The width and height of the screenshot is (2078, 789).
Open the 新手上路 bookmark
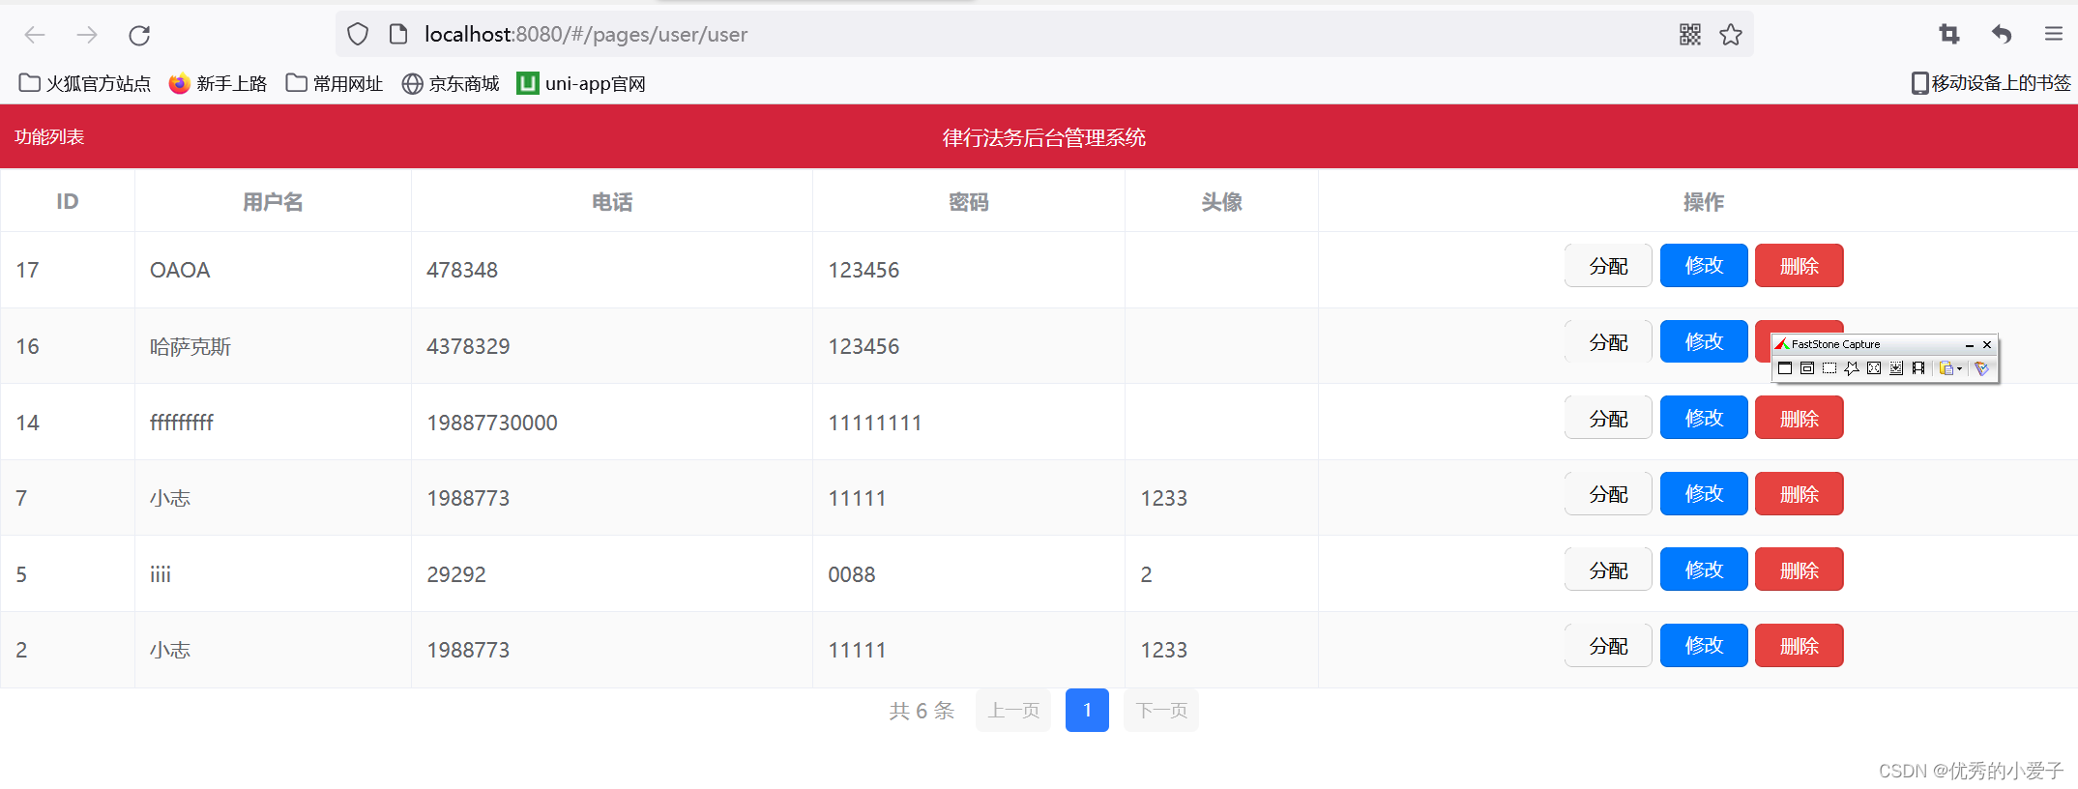tap(218, 84)
